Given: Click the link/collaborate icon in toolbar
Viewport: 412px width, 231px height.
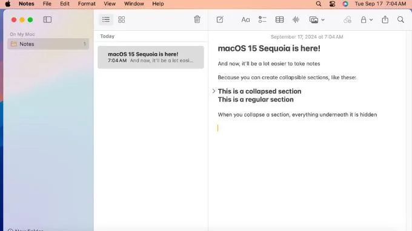Looking at the screenshot, I should [x=347, y=20].
